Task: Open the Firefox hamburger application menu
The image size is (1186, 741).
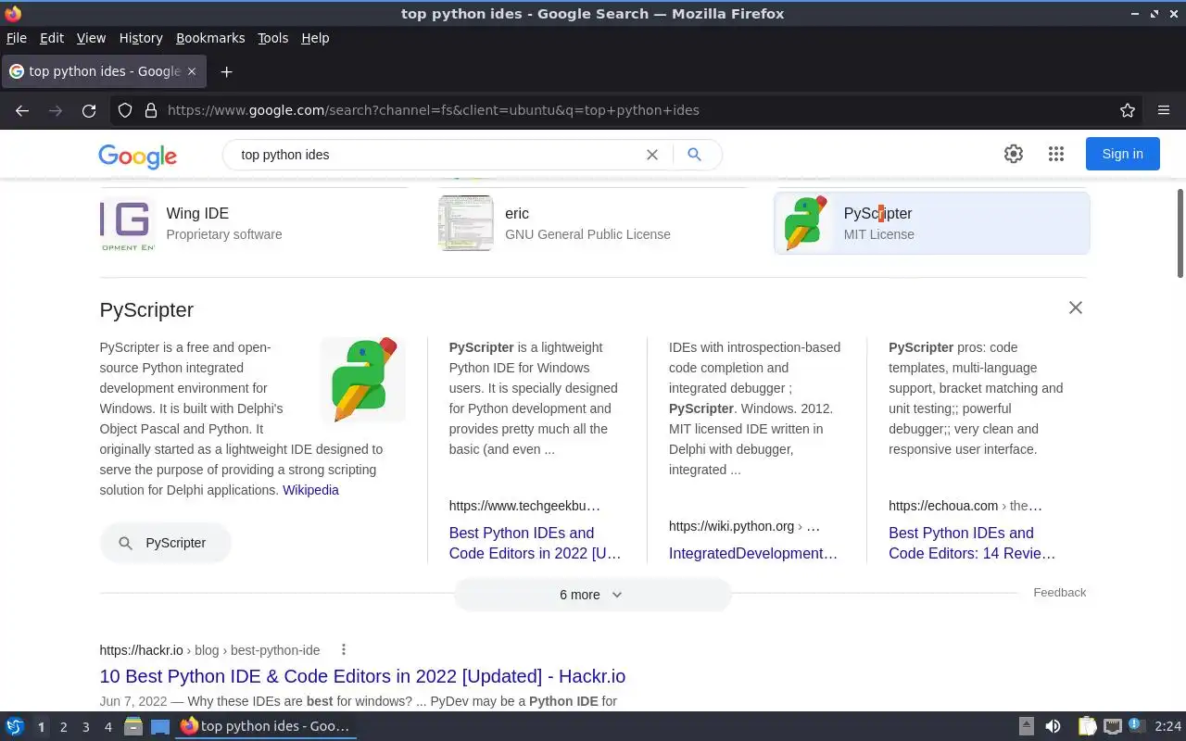Action: click(x=1164, y=110)
